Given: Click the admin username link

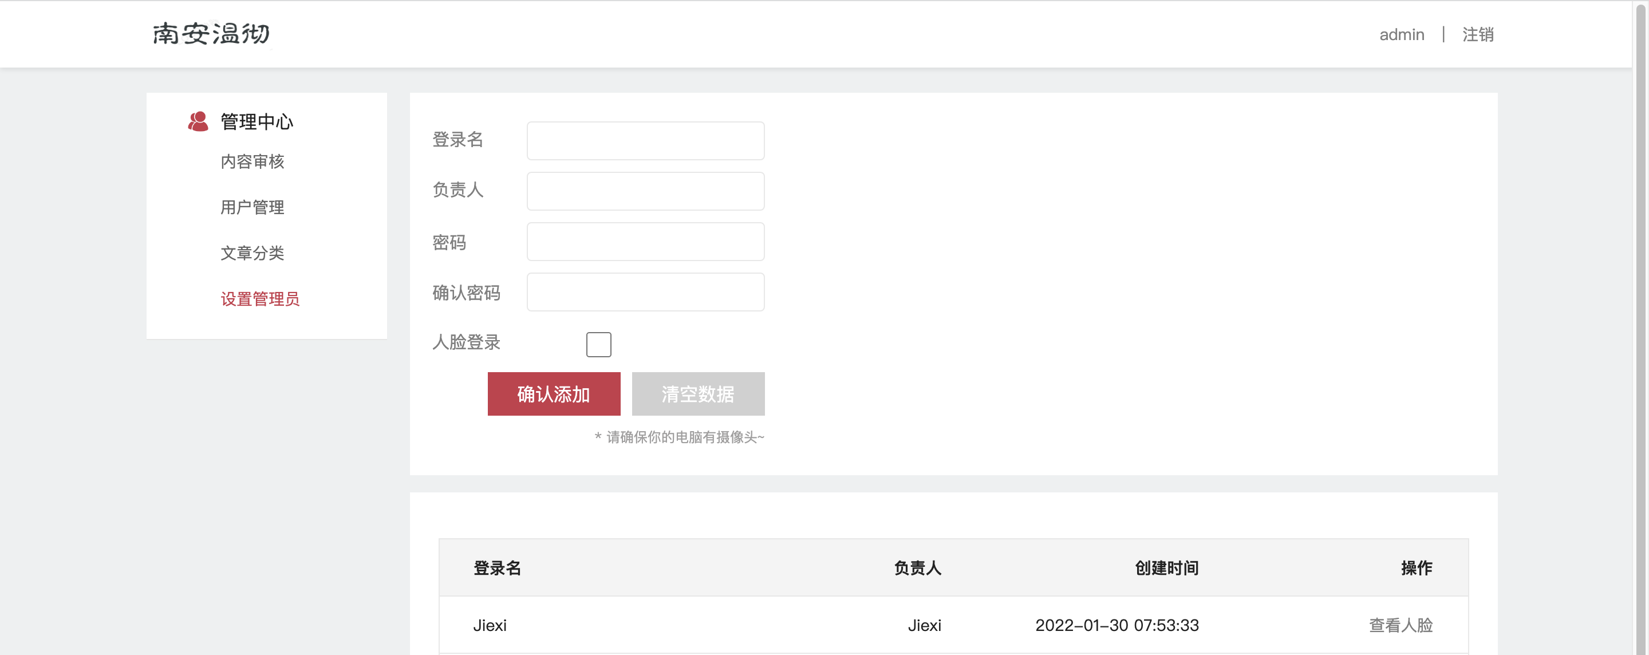Looking at the screenshot, I should click(1401, 34).
